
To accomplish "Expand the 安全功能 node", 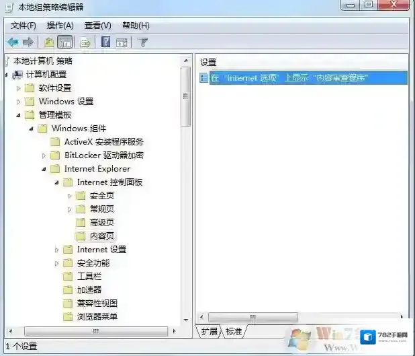I will (56, 263).
